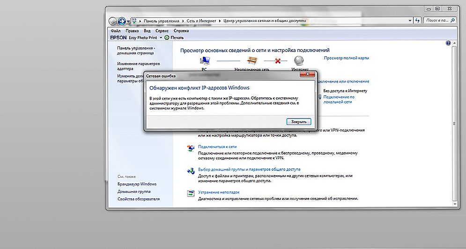Click the vertical scrollbar down arrow
This screenshot has height=249, width=466.
(454, 205)
